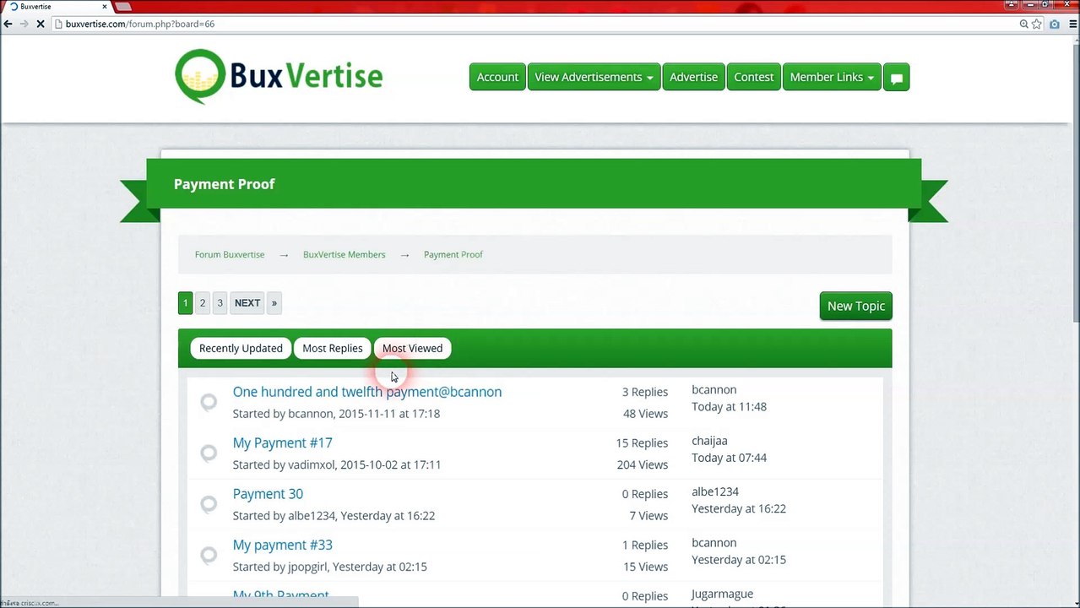Click last poster bcannon, Yesterday at 02:15
Image resolution: width=1080 pixels, height=608 pixels.
coord(714,542)
